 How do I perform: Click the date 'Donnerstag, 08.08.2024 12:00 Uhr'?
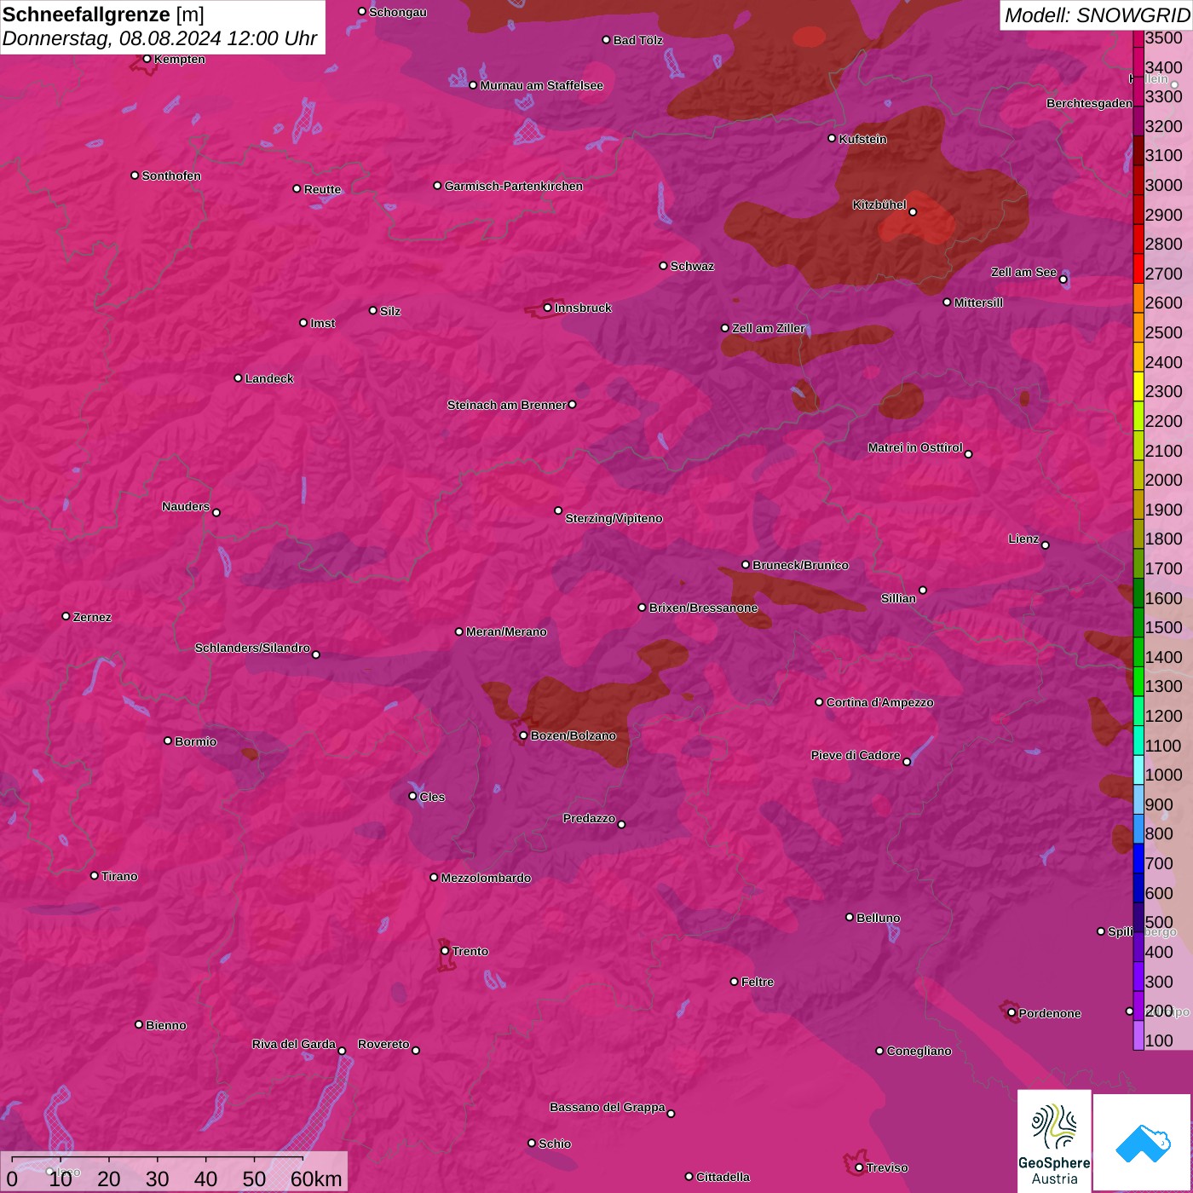160,38
